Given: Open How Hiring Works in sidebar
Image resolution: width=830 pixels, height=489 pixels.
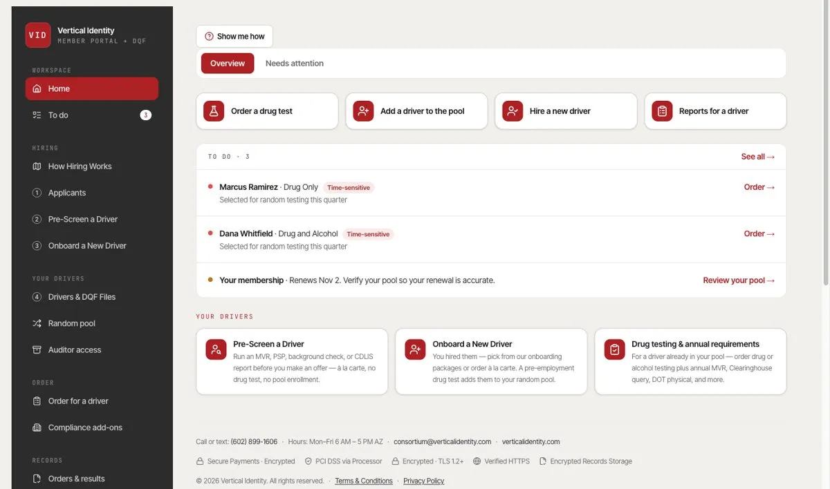Looking at the screenshot, I should tap(92, 166).
